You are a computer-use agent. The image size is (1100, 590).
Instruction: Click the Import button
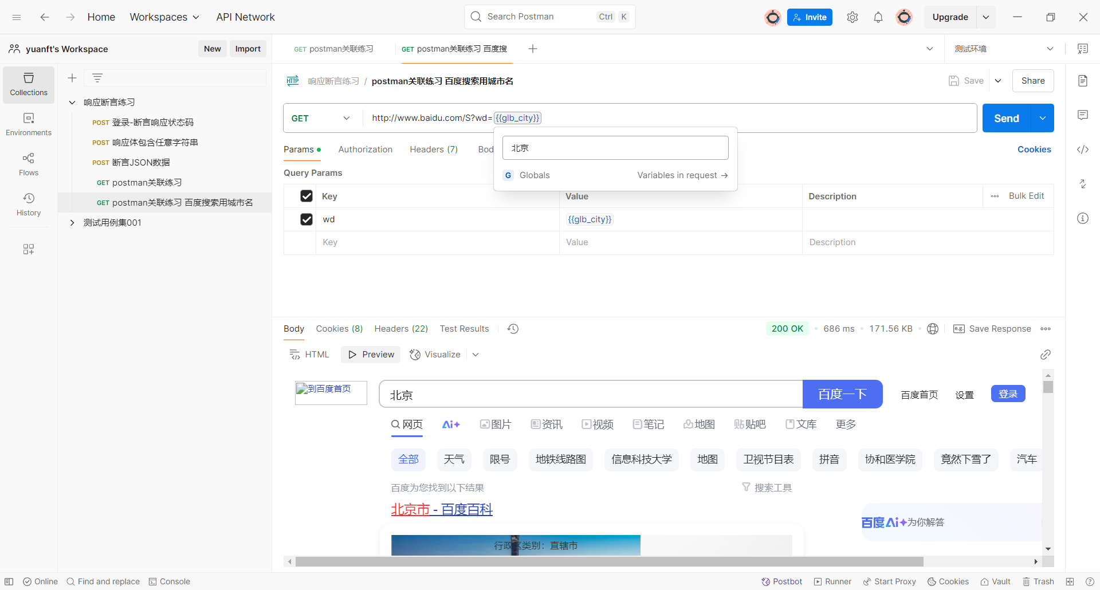[248, 49]
